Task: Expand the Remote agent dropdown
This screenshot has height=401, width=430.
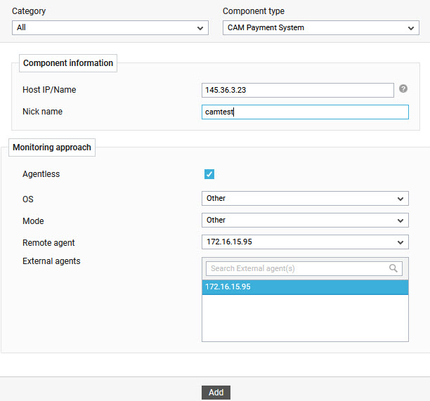Action: click(305, 242)
